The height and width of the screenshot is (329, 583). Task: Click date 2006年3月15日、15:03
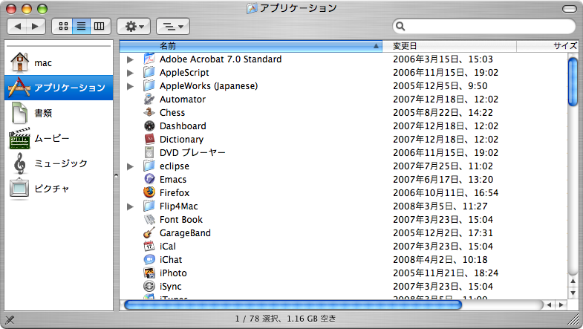coord(443,59)
